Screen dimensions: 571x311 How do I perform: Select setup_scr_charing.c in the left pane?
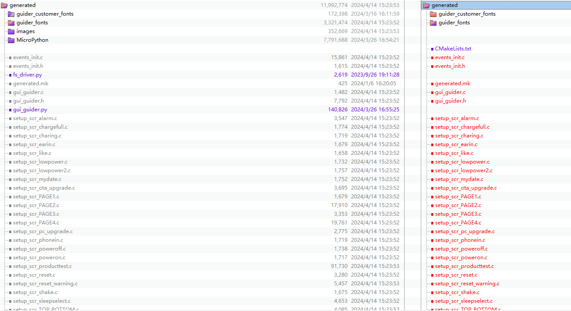(37, 136)
